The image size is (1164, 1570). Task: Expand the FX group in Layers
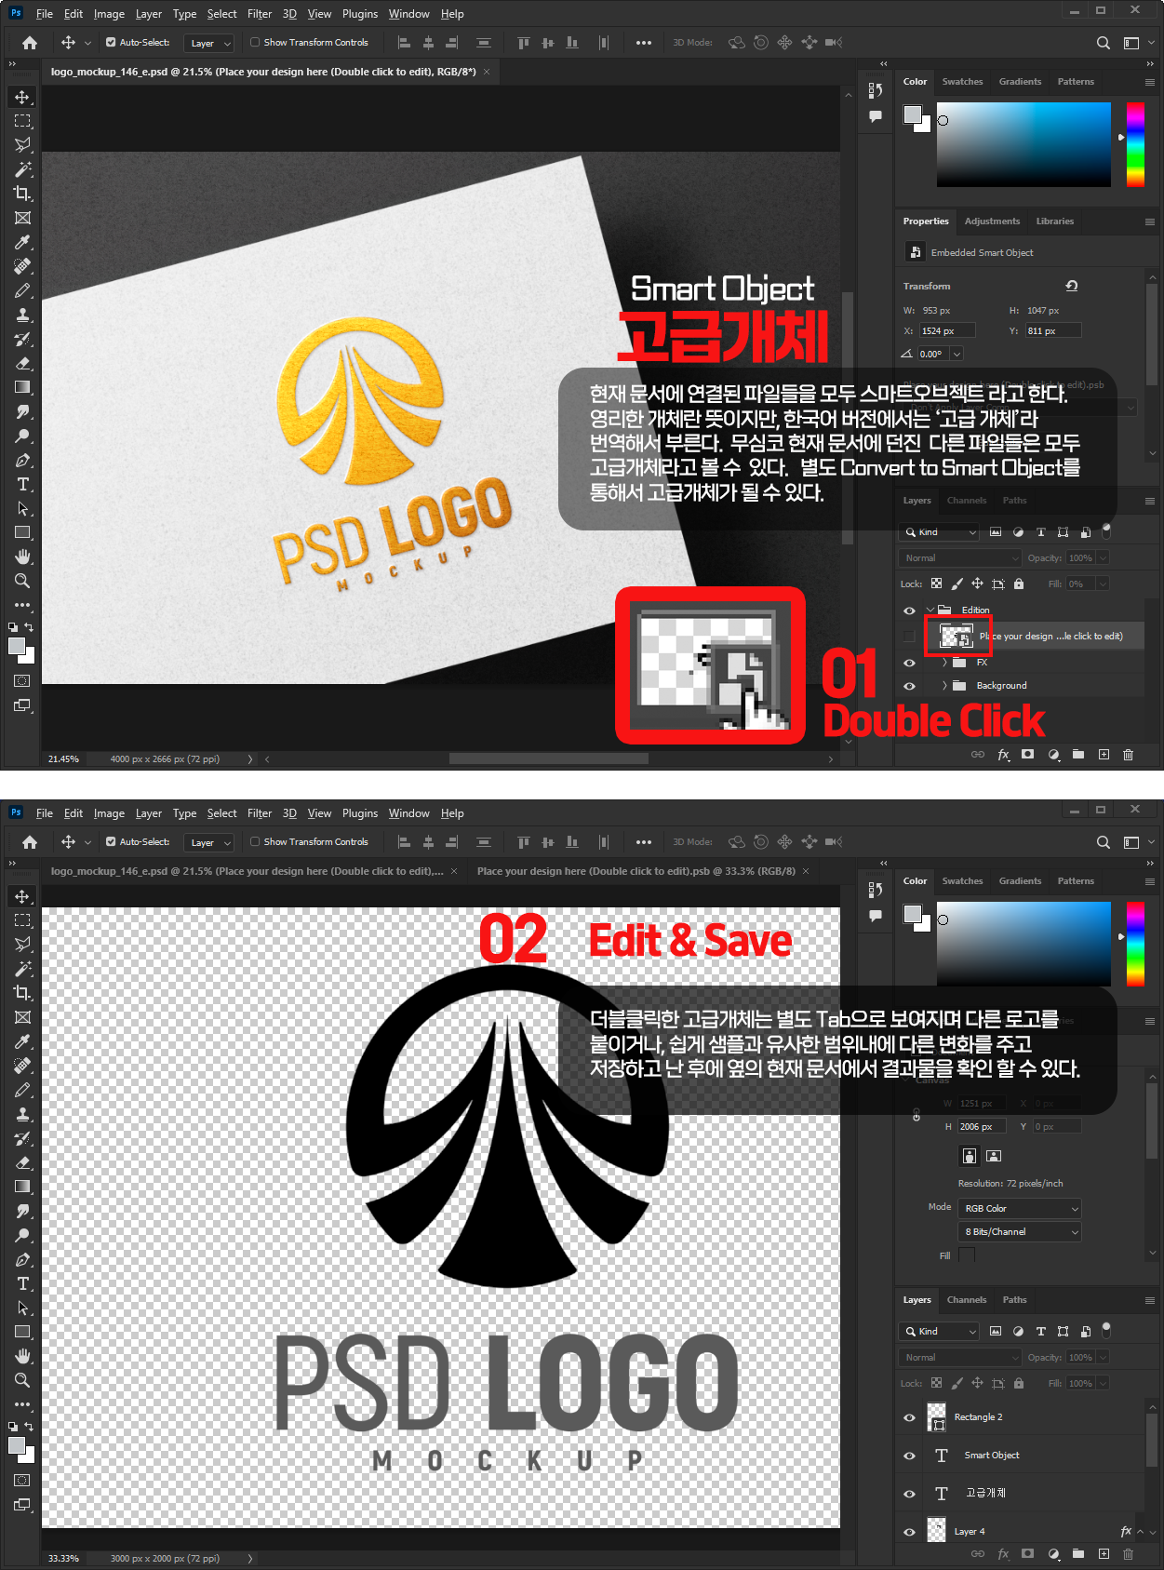click(944, 663)
